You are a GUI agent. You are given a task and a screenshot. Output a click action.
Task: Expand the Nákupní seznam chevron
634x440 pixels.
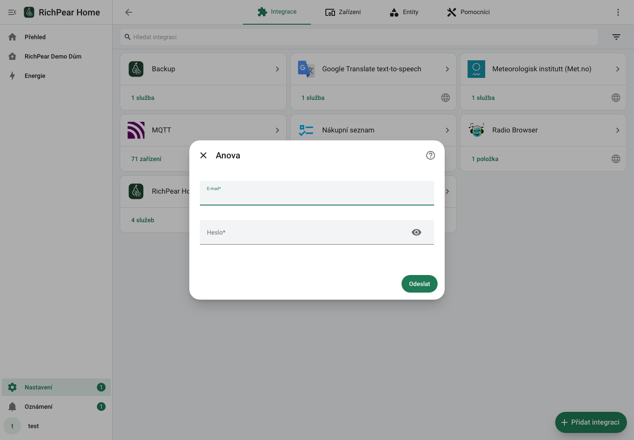(x=447, y=130)
